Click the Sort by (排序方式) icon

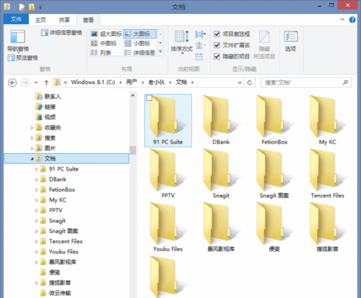(x=181, y=40)
